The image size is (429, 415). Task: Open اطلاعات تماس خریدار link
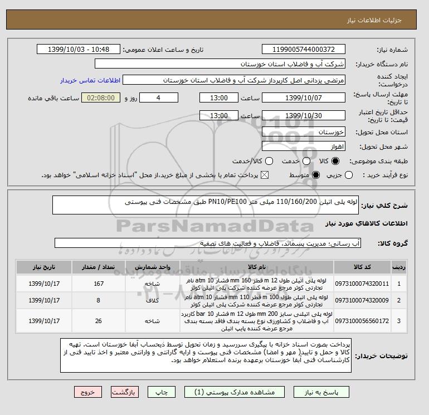click(x=90, y=80)
